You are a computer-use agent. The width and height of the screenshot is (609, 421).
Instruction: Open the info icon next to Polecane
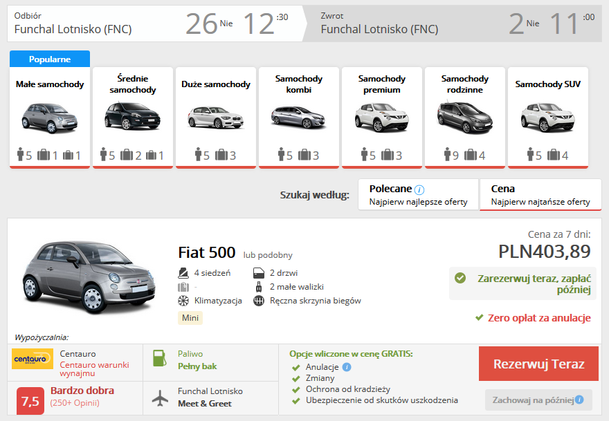point(419,189)
